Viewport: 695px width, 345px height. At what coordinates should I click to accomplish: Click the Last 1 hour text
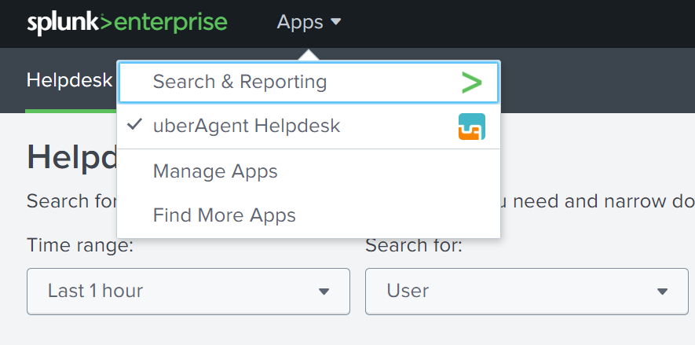96,291
